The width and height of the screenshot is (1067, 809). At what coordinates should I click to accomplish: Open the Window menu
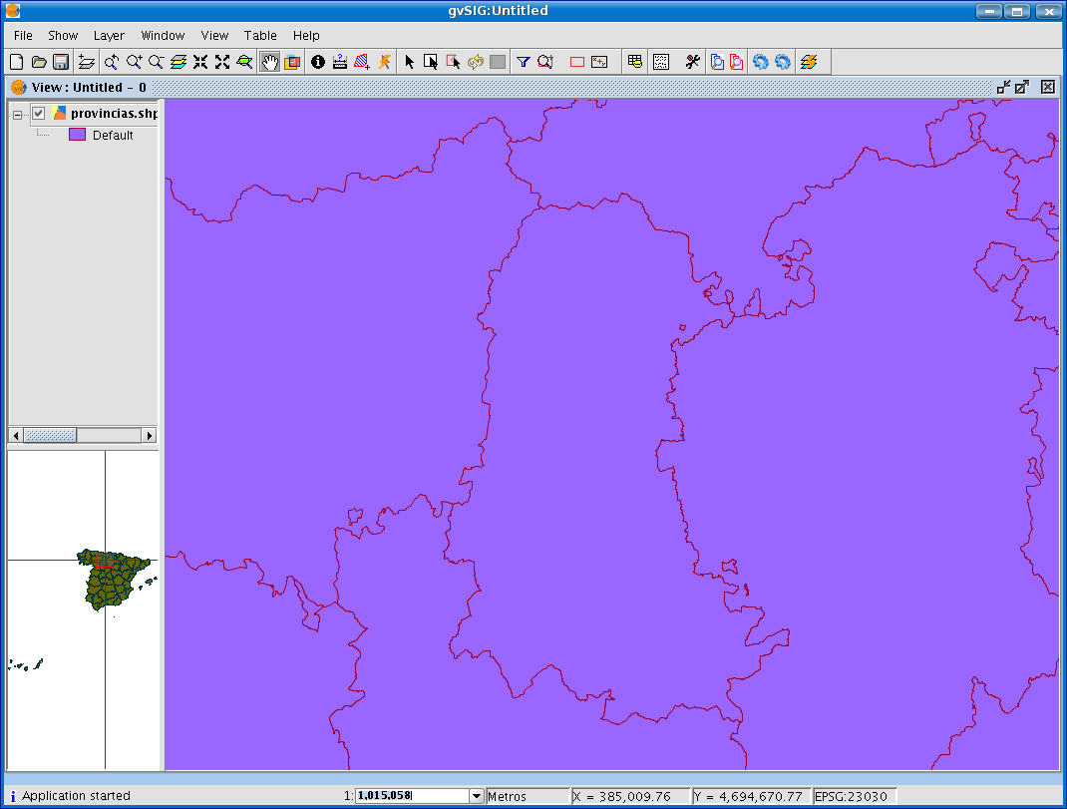[163, 35]
